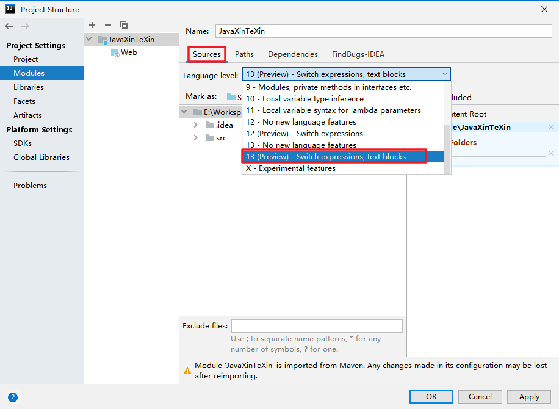Open Global Libraries settings
This screenshot has width=559, height=409.
coord(41,157)
